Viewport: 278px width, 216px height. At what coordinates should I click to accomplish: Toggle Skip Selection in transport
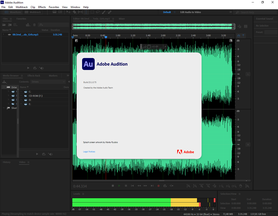[x=171, y=186]
